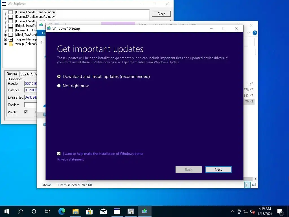The width and height of the screenshot is (289, 217).
Task: Check the Shell_TrayWnd row checkbox
Action: click(x=11, y=35)
